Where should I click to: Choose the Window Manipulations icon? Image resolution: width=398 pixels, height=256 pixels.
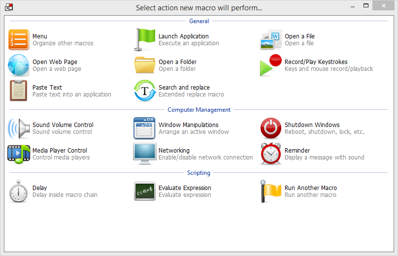144,128
